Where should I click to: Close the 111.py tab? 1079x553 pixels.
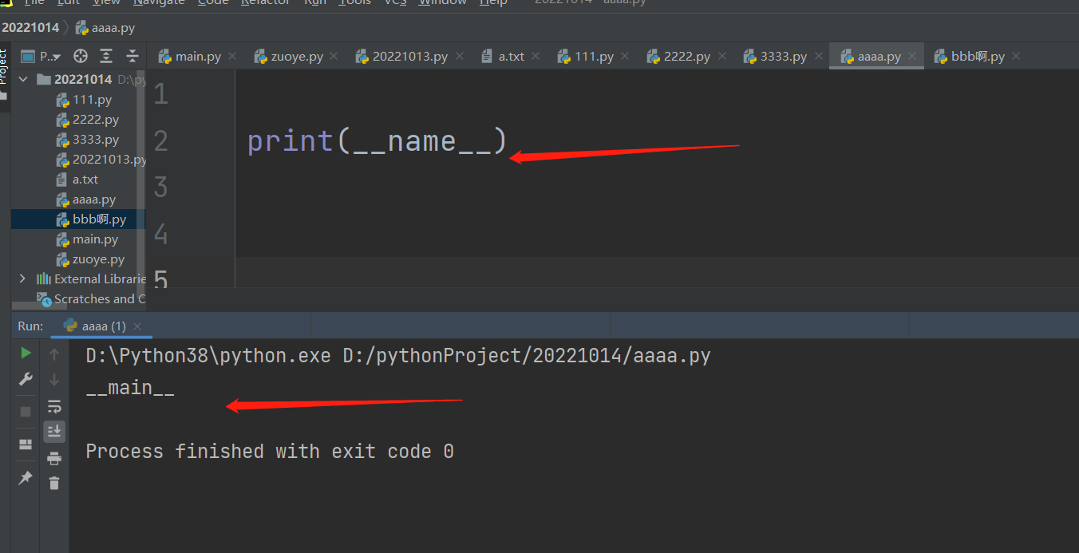(625, 57)
